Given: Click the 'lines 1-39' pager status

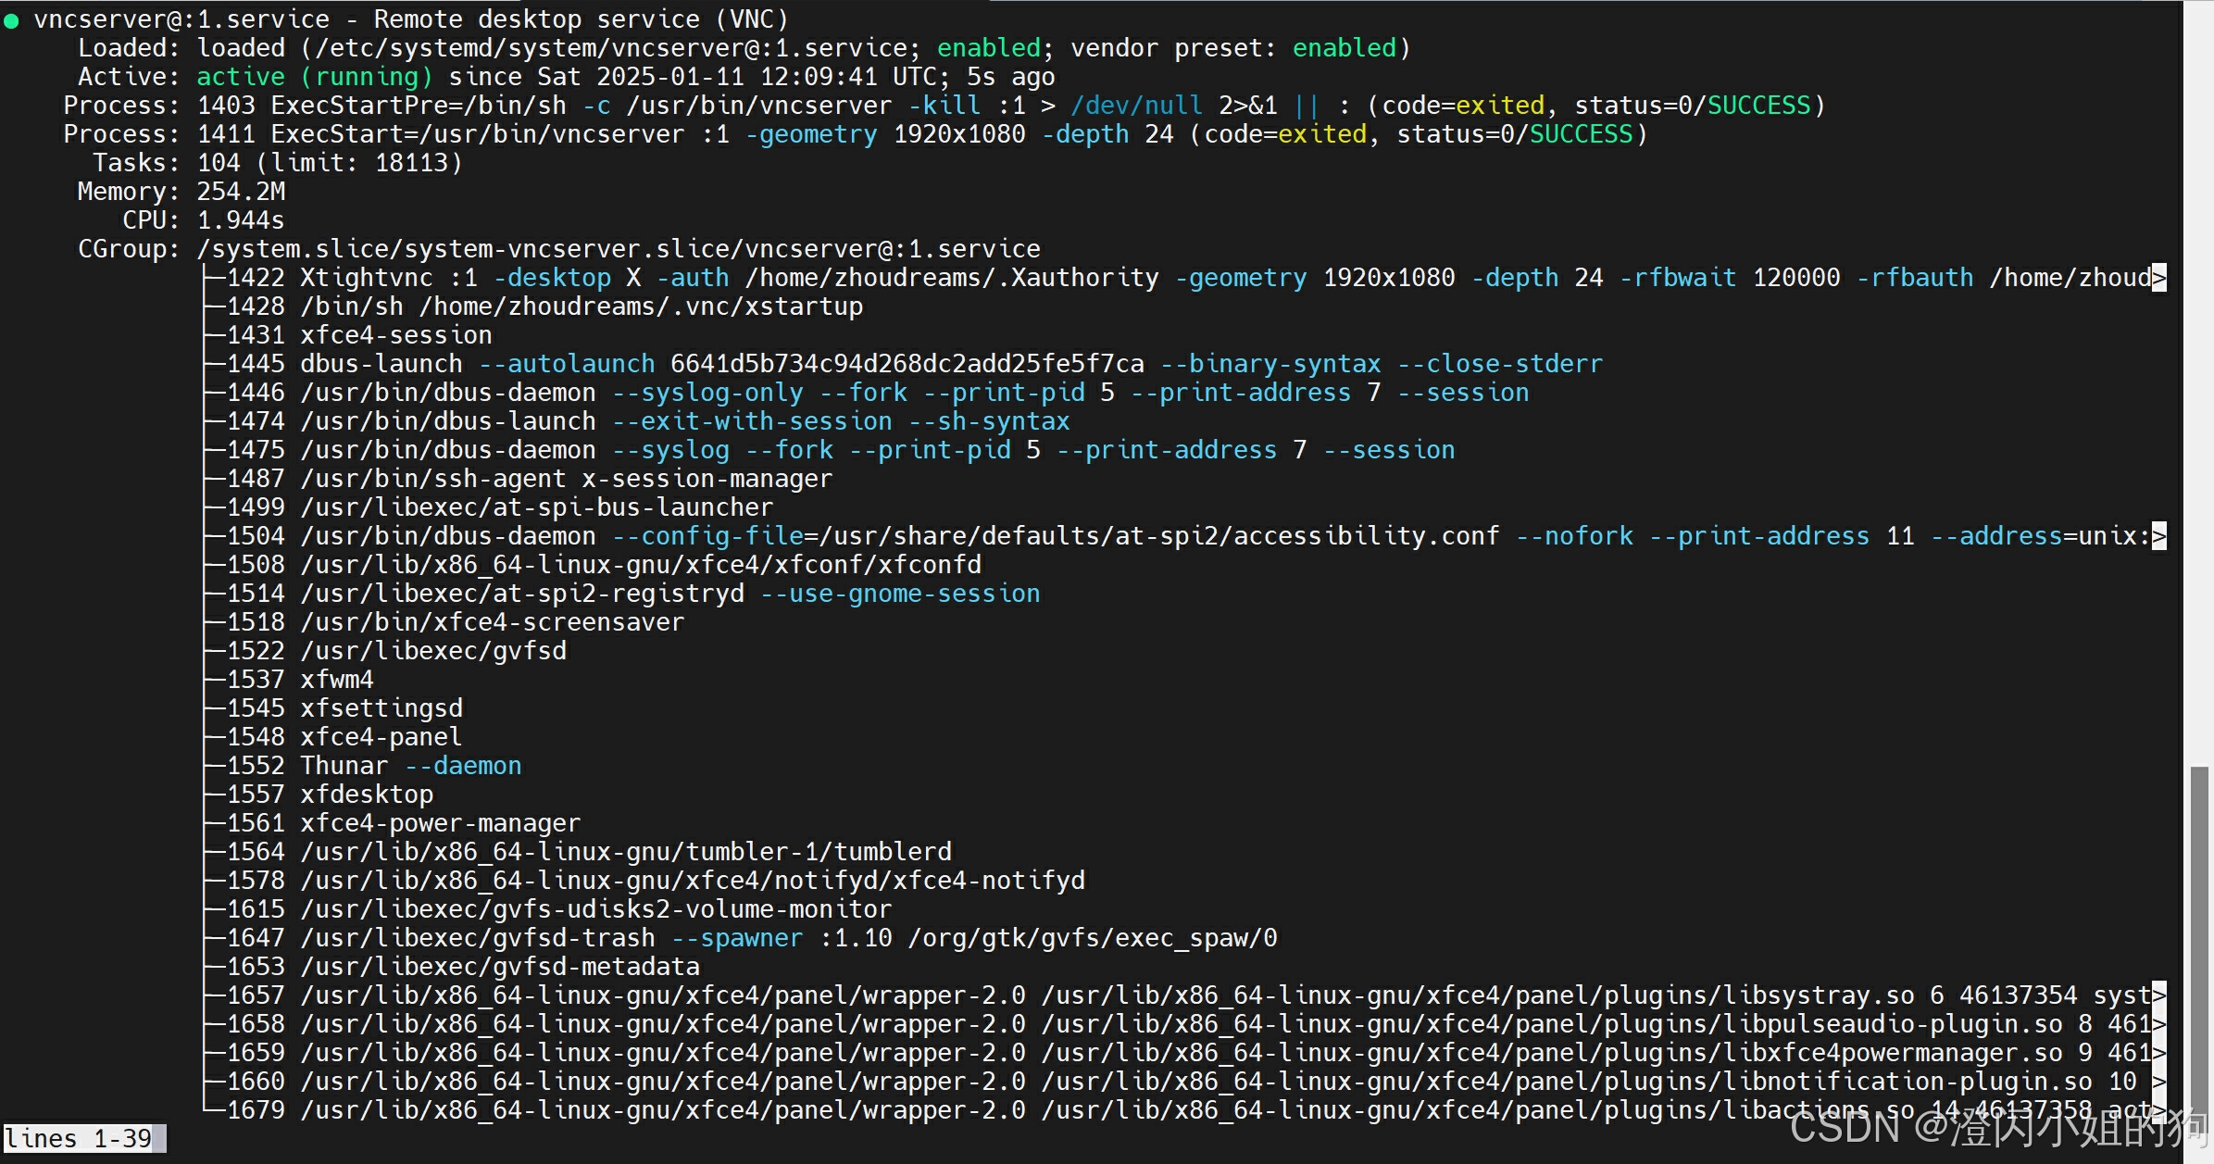Looking at the screenshot, I should click(x=80, y=1139).
